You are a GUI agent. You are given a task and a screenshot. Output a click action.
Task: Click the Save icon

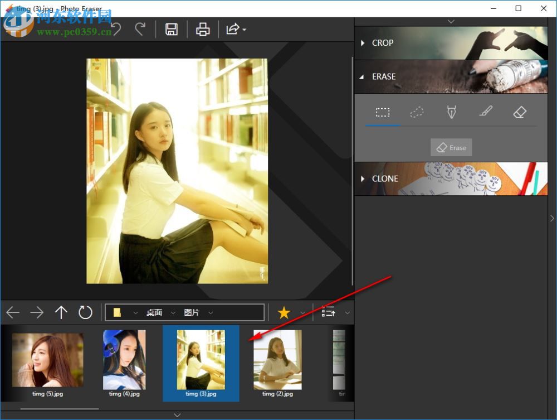coord(172,29)
